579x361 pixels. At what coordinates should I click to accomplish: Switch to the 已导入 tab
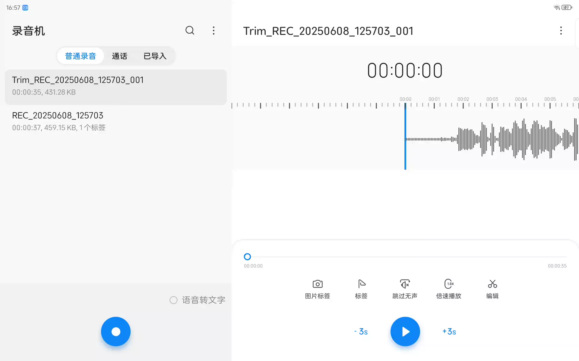[x=155, y=56]
